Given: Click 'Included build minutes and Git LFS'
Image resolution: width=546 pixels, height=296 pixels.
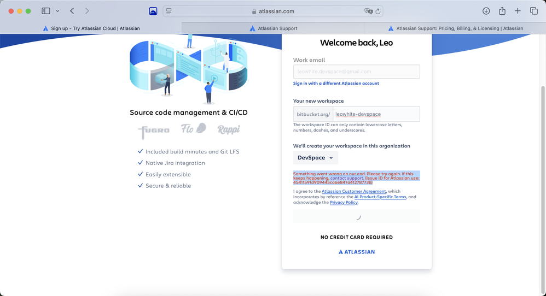Looking at the screenshot, I should tap(192, 152).
